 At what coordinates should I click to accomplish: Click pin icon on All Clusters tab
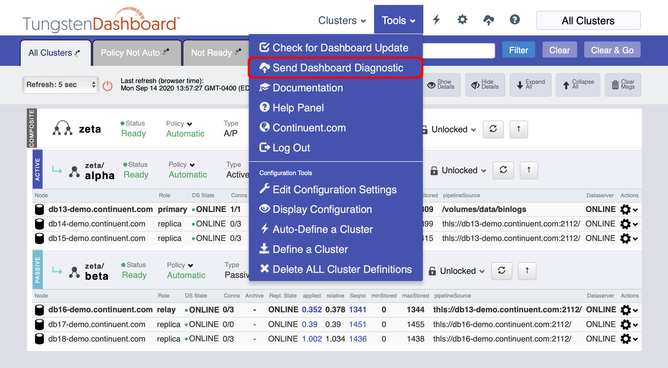pos(77,53)
